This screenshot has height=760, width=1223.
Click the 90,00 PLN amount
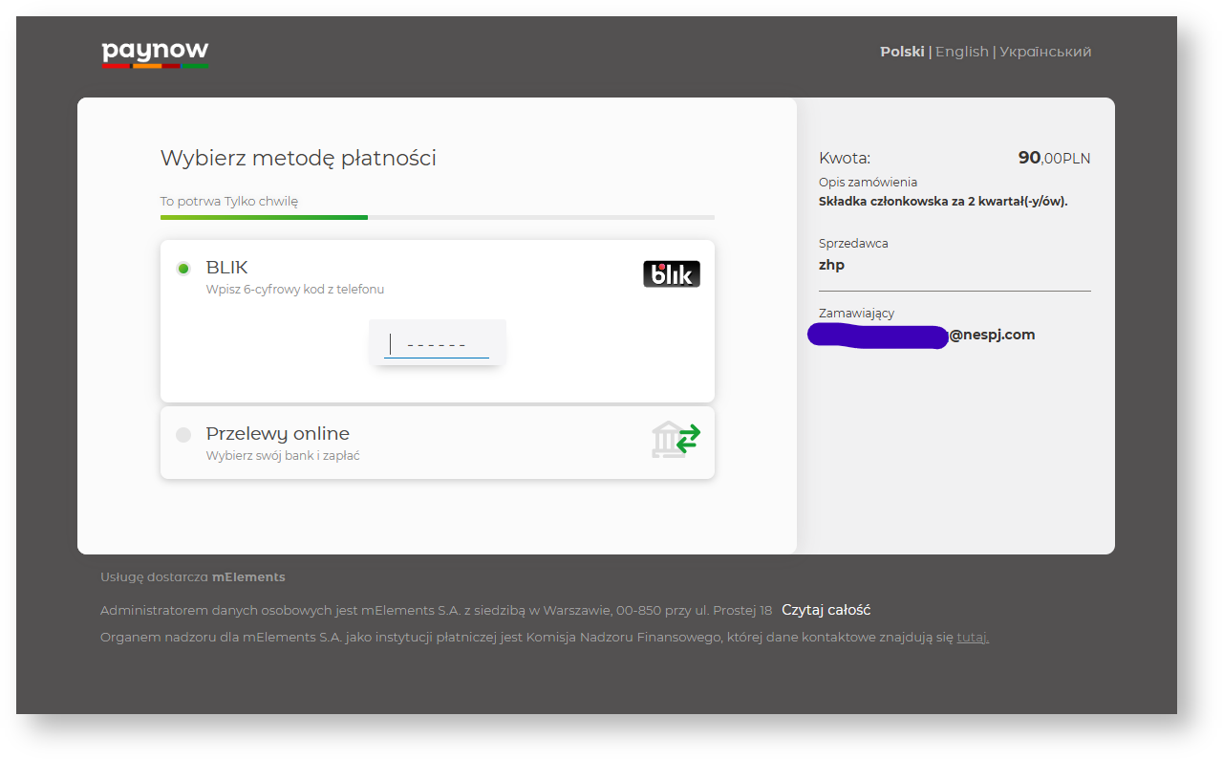click(1053, 159)
